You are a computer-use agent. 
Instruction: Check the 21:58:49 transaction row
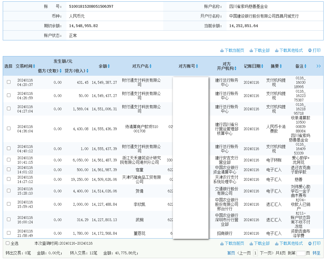point(9,233)
